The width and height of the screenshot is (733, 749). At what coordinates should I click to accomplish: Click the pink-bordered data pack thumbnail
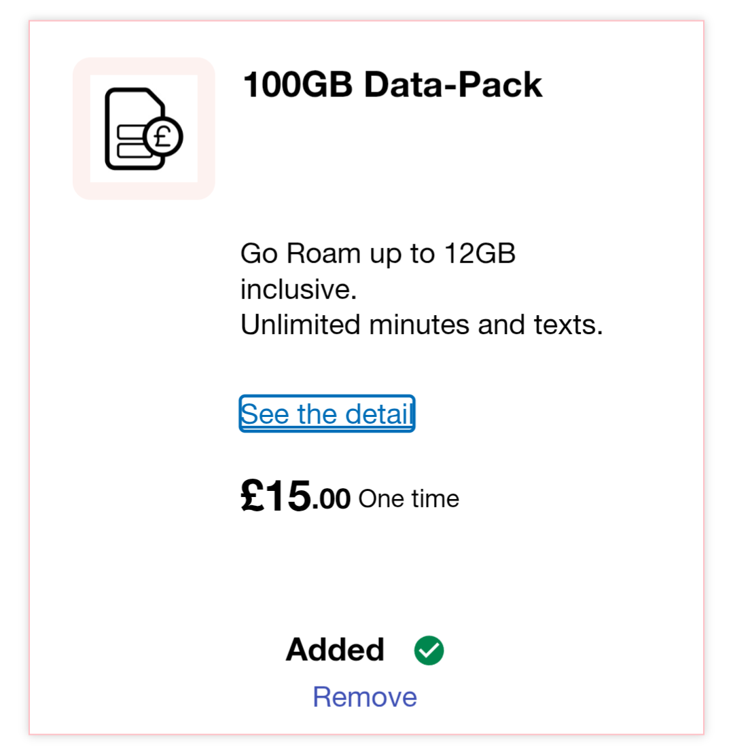pos(144,128)
